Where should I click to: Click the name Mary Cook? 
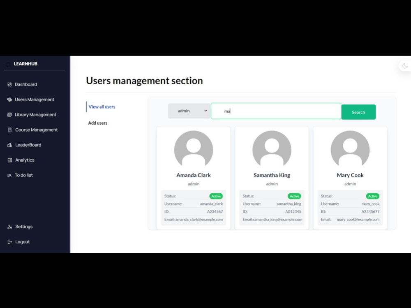click(350, 175)
